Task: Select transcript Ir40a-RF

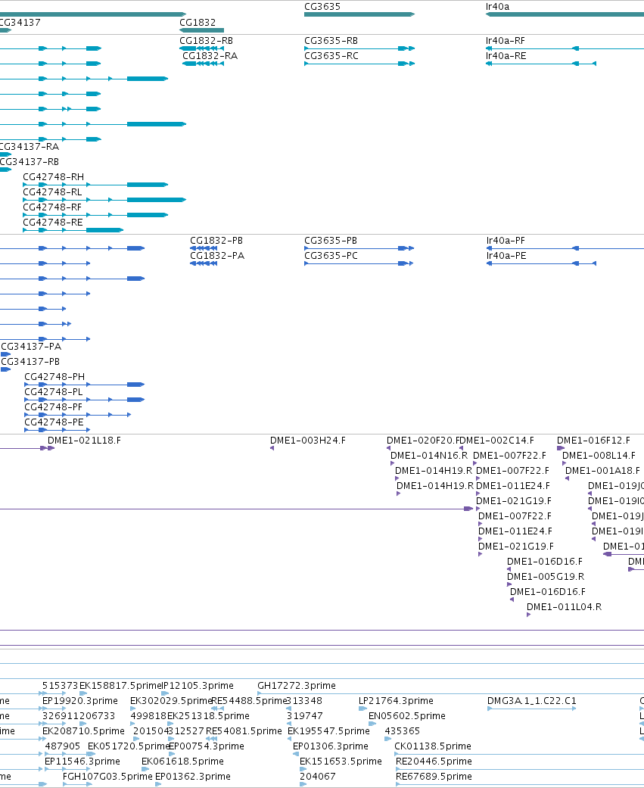Action: pos(506,41)
